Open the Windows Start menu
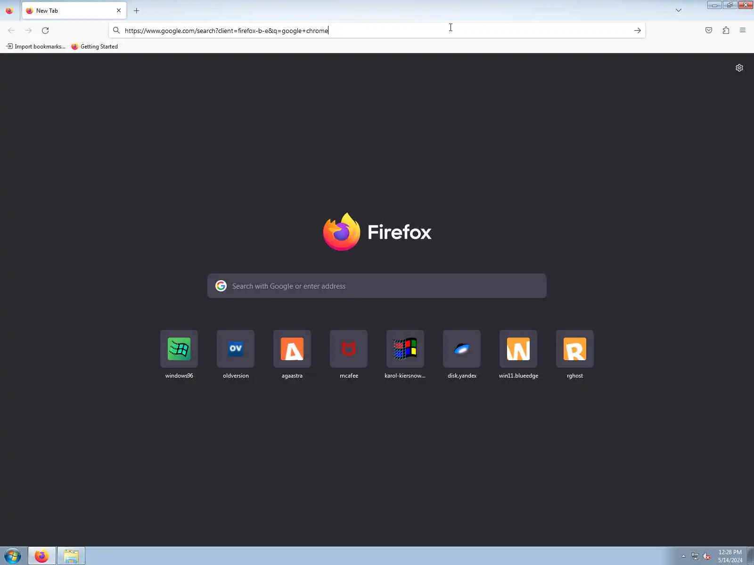754x565 pixels. pos(13,556)
